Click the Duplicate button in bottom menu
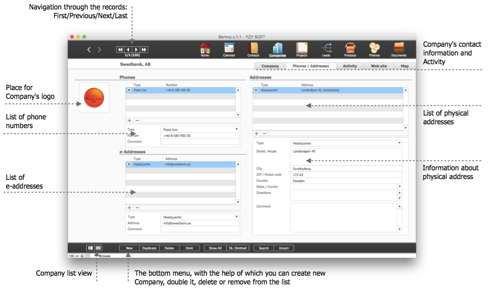The image size is (488, 289). (x=149, y=248)
